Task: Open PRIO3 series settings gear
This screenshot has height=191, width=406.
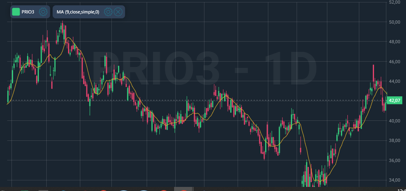Action: pyautogui.click(x=43, y=12)
